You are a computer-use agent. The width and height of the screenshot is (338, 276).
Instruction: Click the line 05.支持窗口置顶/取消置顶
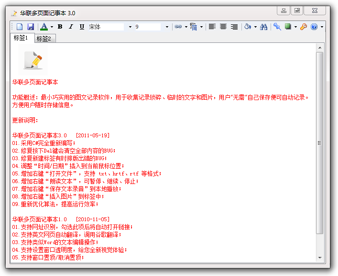click(48, 257)
